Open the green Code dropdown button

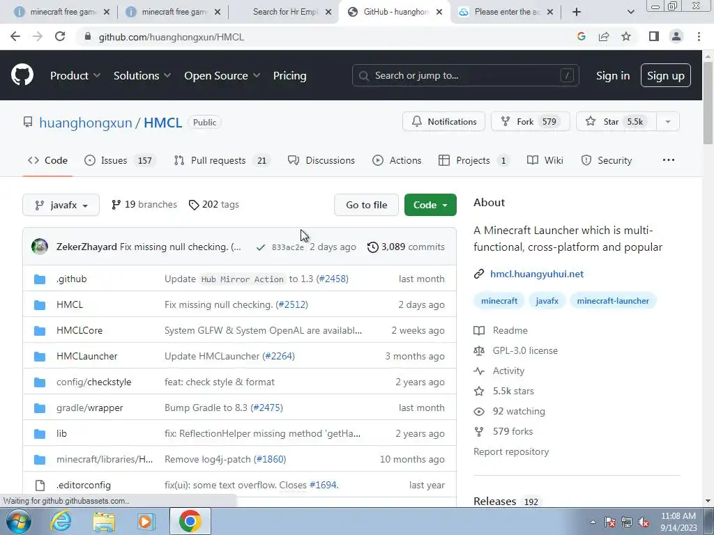coord(430,206)
